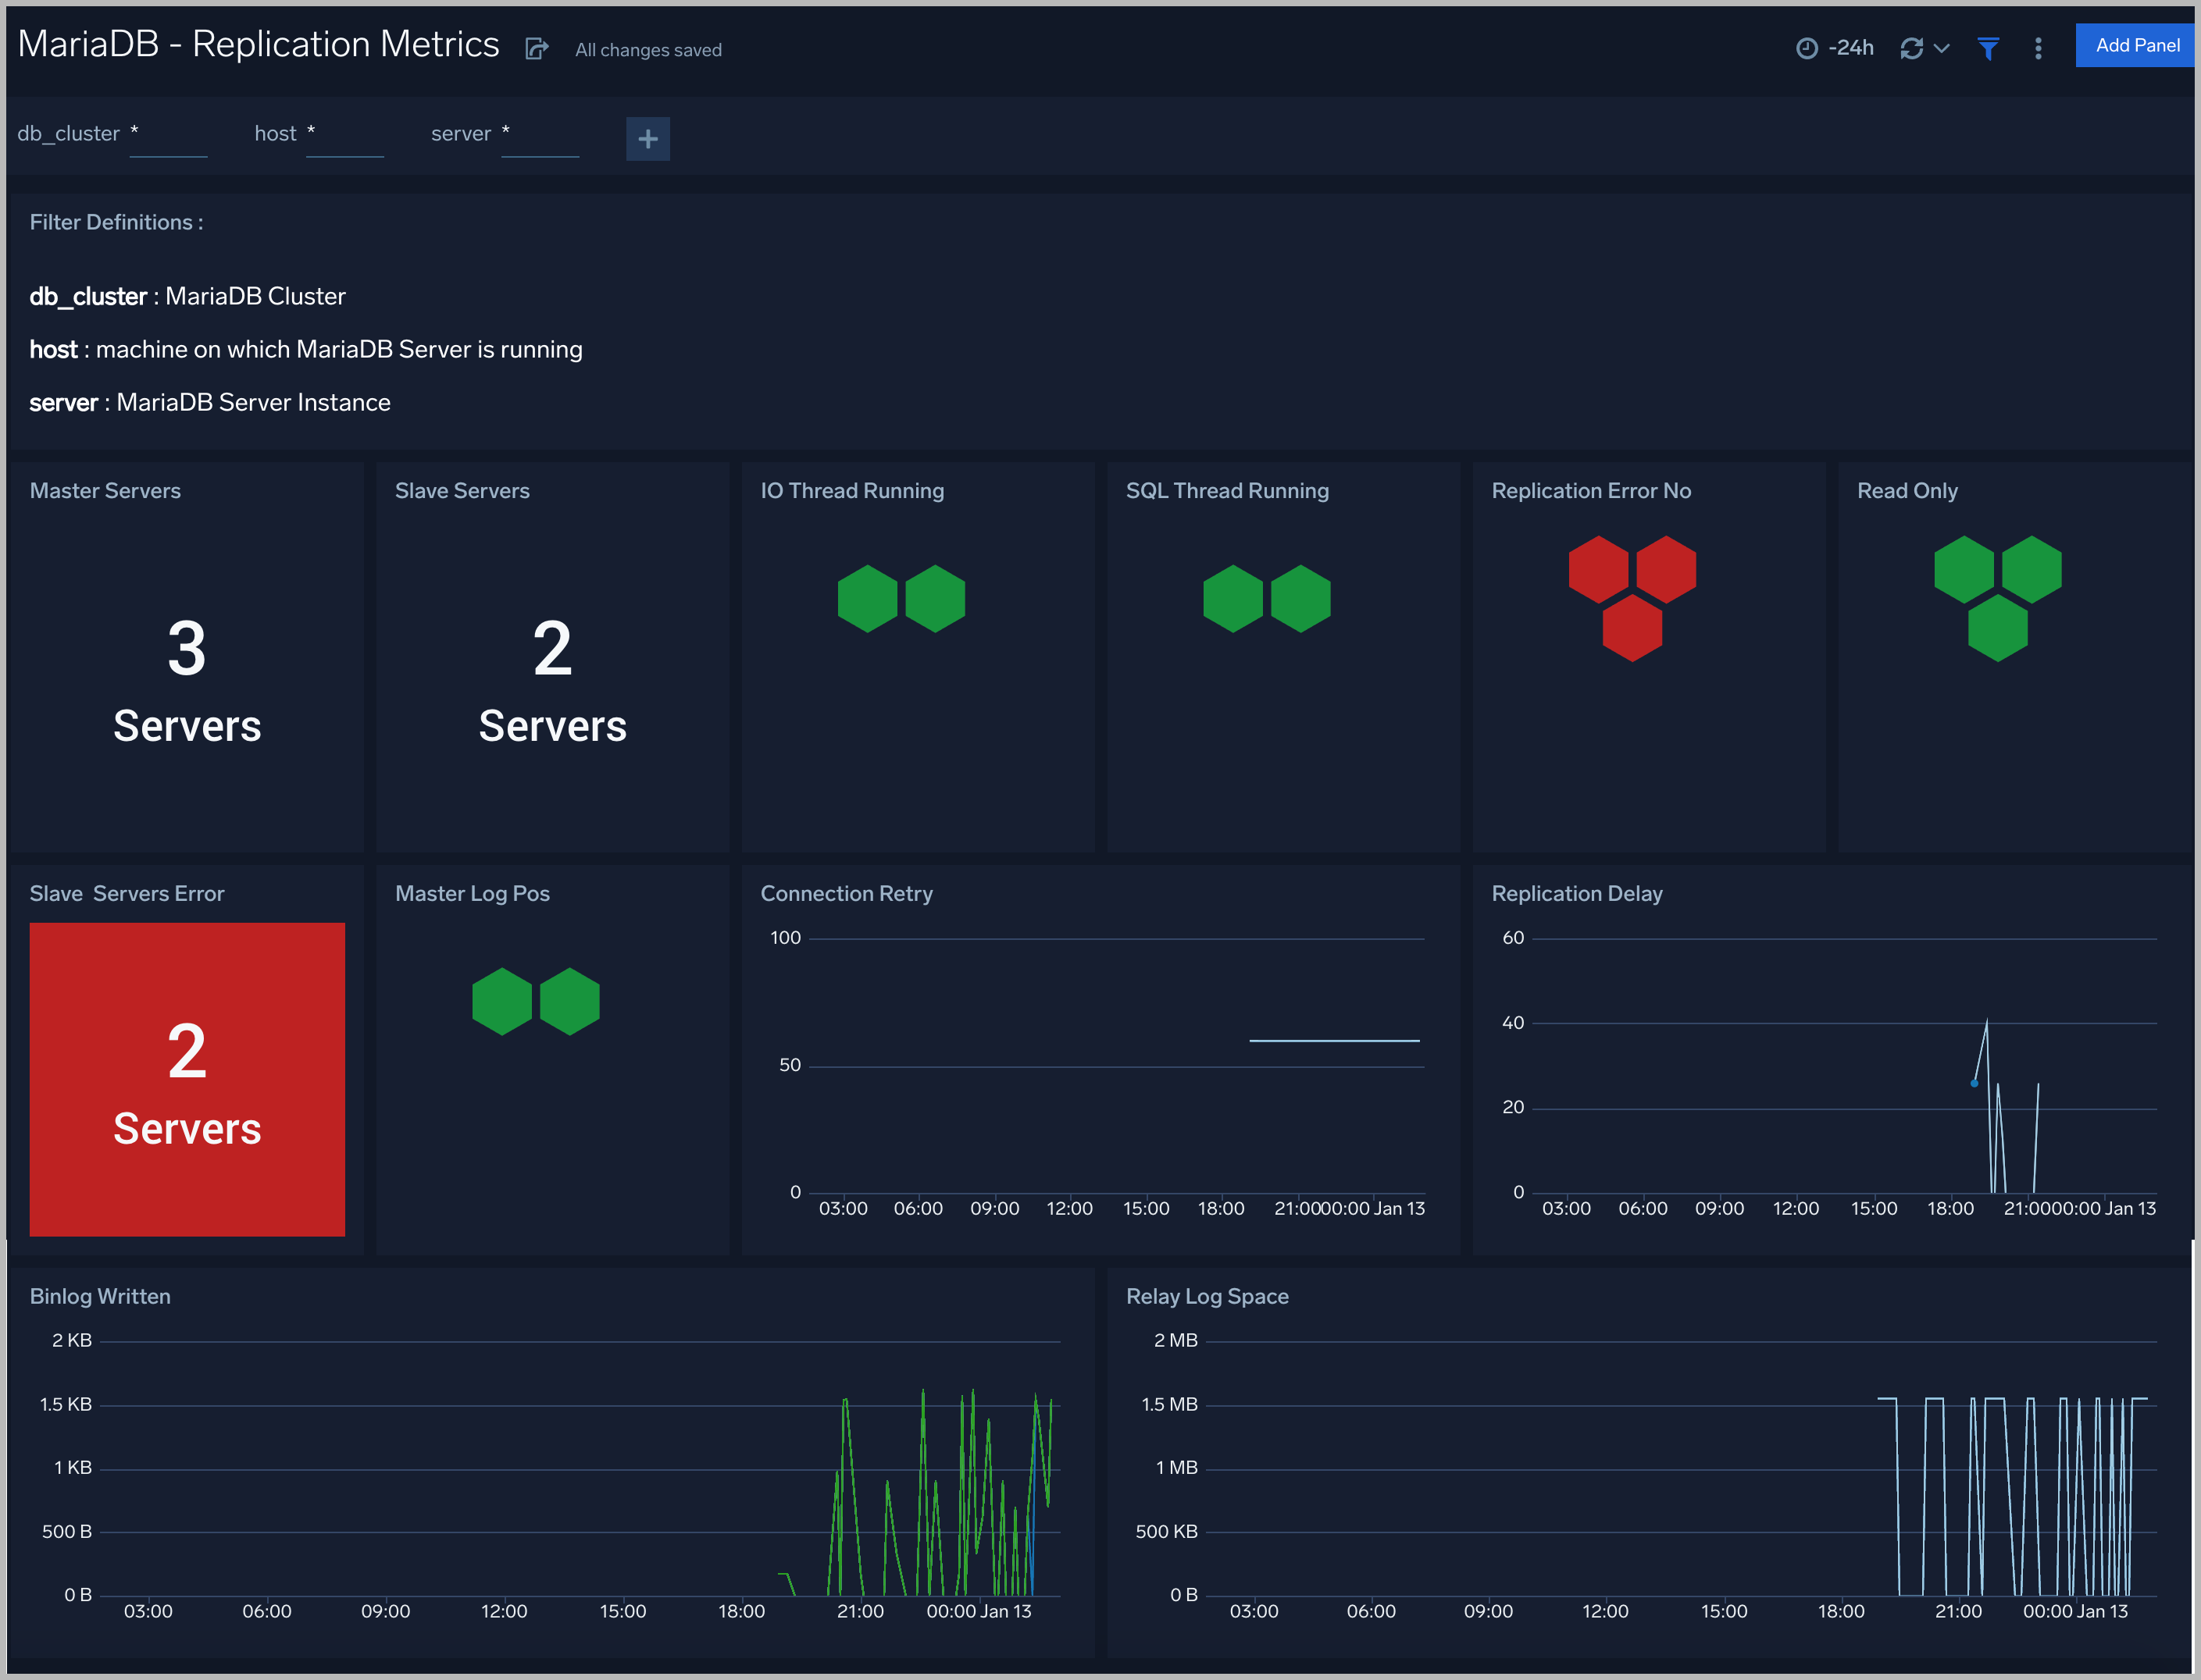Click a hexagon in SQL Thread Running panel

pos(1232,598)
